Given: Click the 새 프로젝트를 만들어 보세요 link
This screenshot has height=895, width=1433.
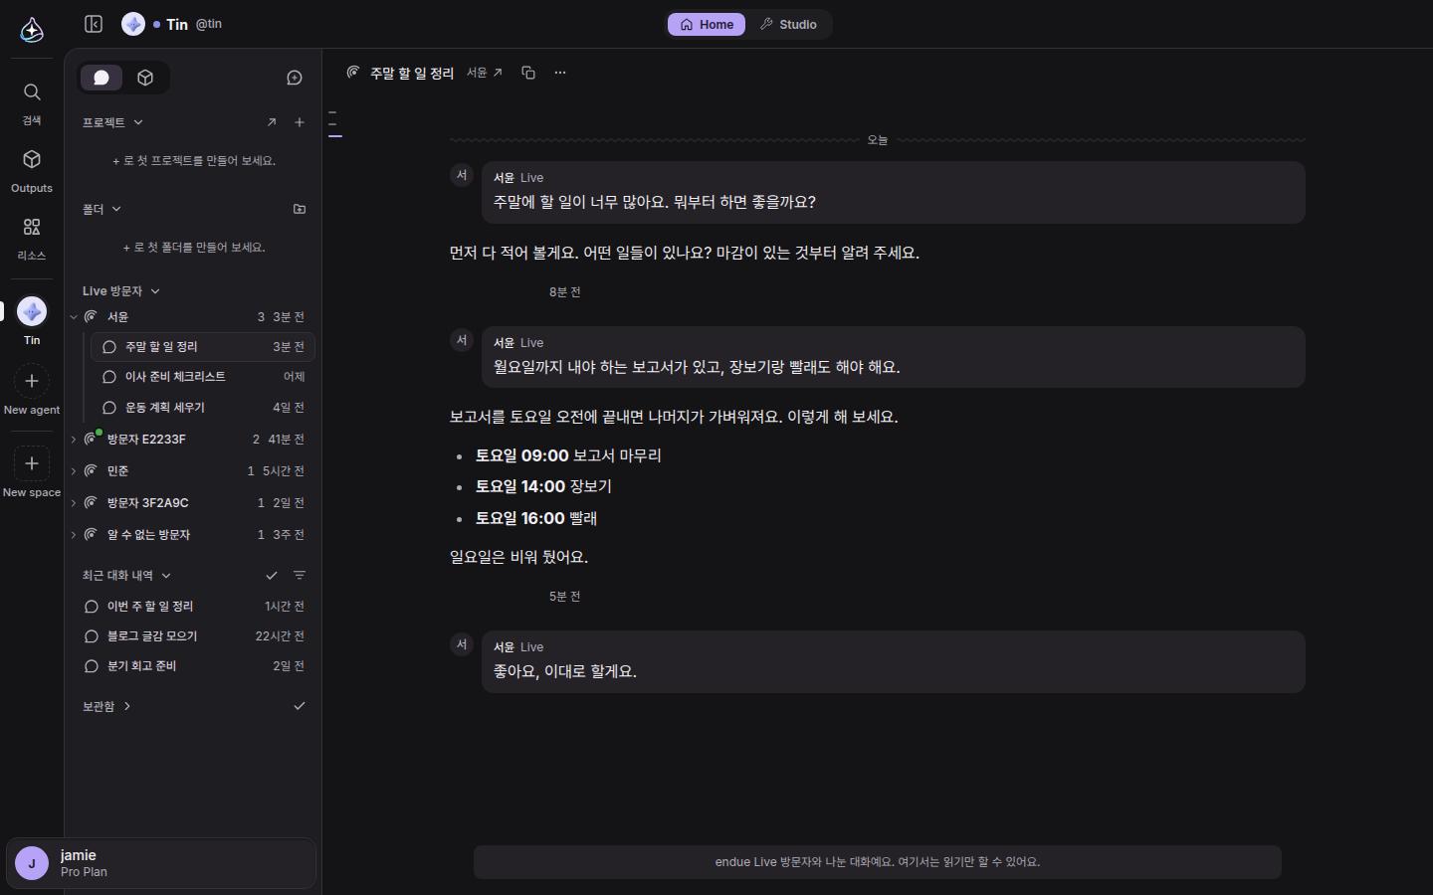Looking at the screenshot, I should [x=194, y=160].
